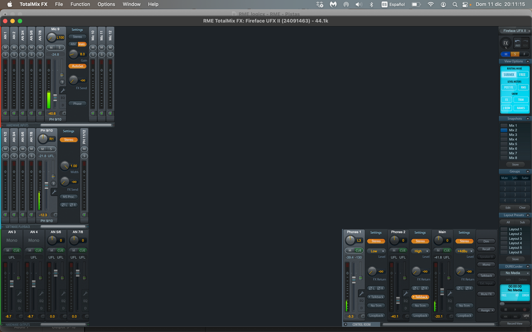The height and width of the screenshot is (332, 532).
Task: Open Phones 2 Level dropdown showing High
Action: click(420, 251)
